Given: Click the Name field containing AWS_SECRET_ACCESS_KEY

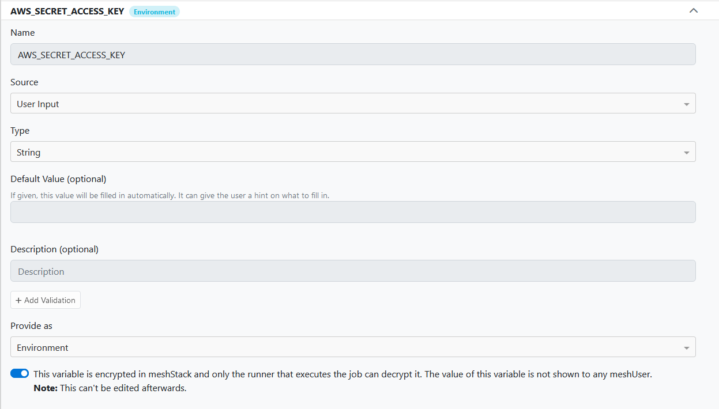Looking at the screenshot, I should 353,55.
